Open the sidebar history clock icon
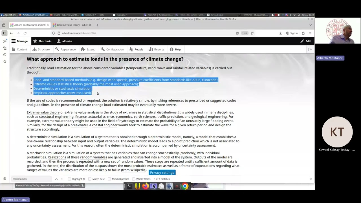The image size is (361, 203). pos(5,55)
